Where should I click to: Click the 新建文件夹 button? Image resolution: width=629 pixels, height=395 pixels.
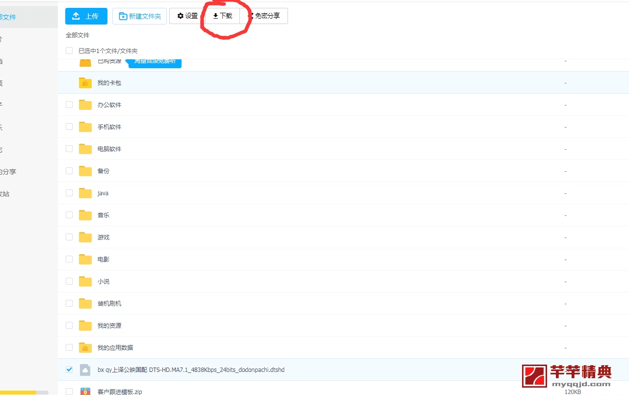click(140, 16)
